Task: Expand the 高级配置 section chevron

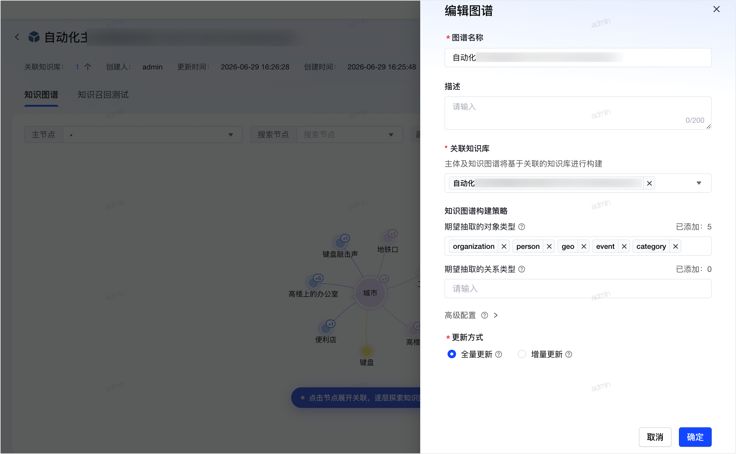Action: coord(496,315)
